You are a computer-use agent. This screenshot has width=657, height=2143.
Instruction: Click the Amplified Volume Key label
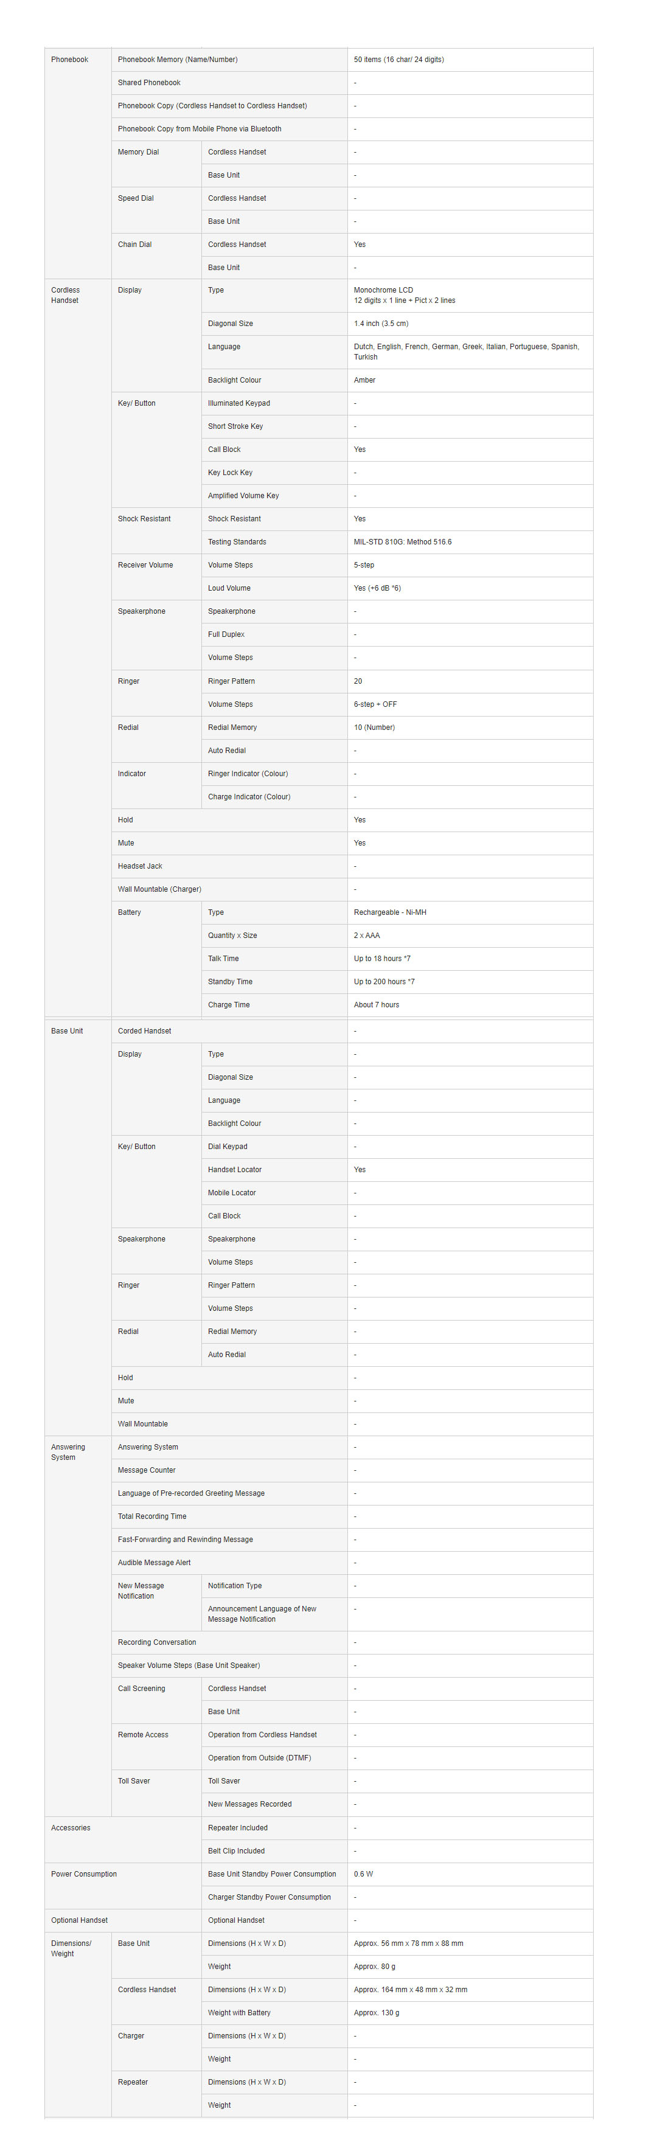tap(243, 496)
